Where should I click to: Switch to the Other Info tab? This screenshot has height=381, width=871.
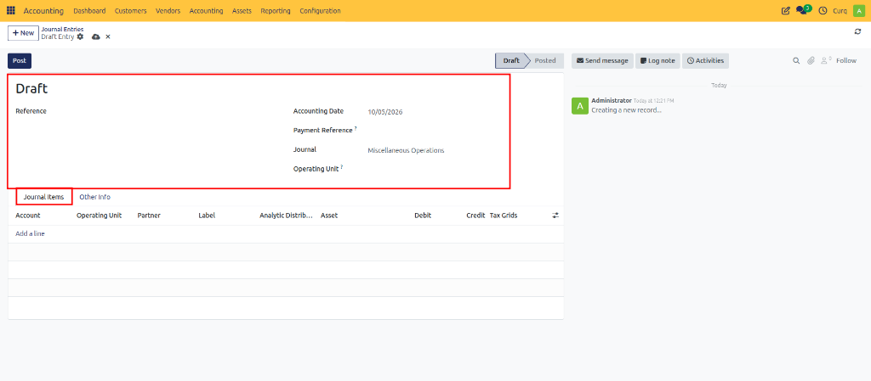tap(95, 197)
